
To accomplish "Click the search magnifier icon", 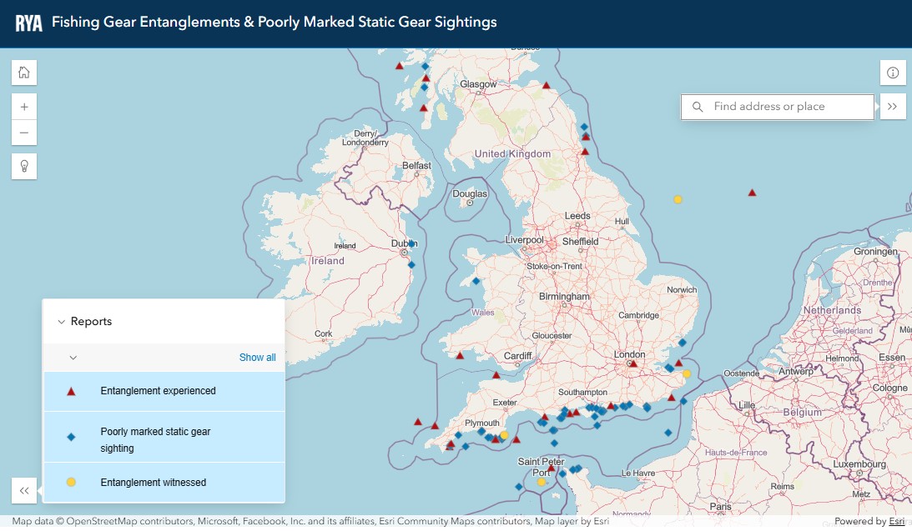I will [x=697, y=107].
